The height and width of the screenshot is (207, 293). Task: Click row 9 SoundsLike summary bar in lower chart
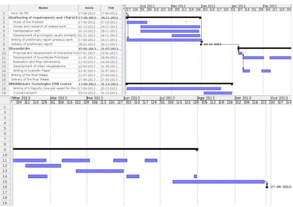(106, 149)
